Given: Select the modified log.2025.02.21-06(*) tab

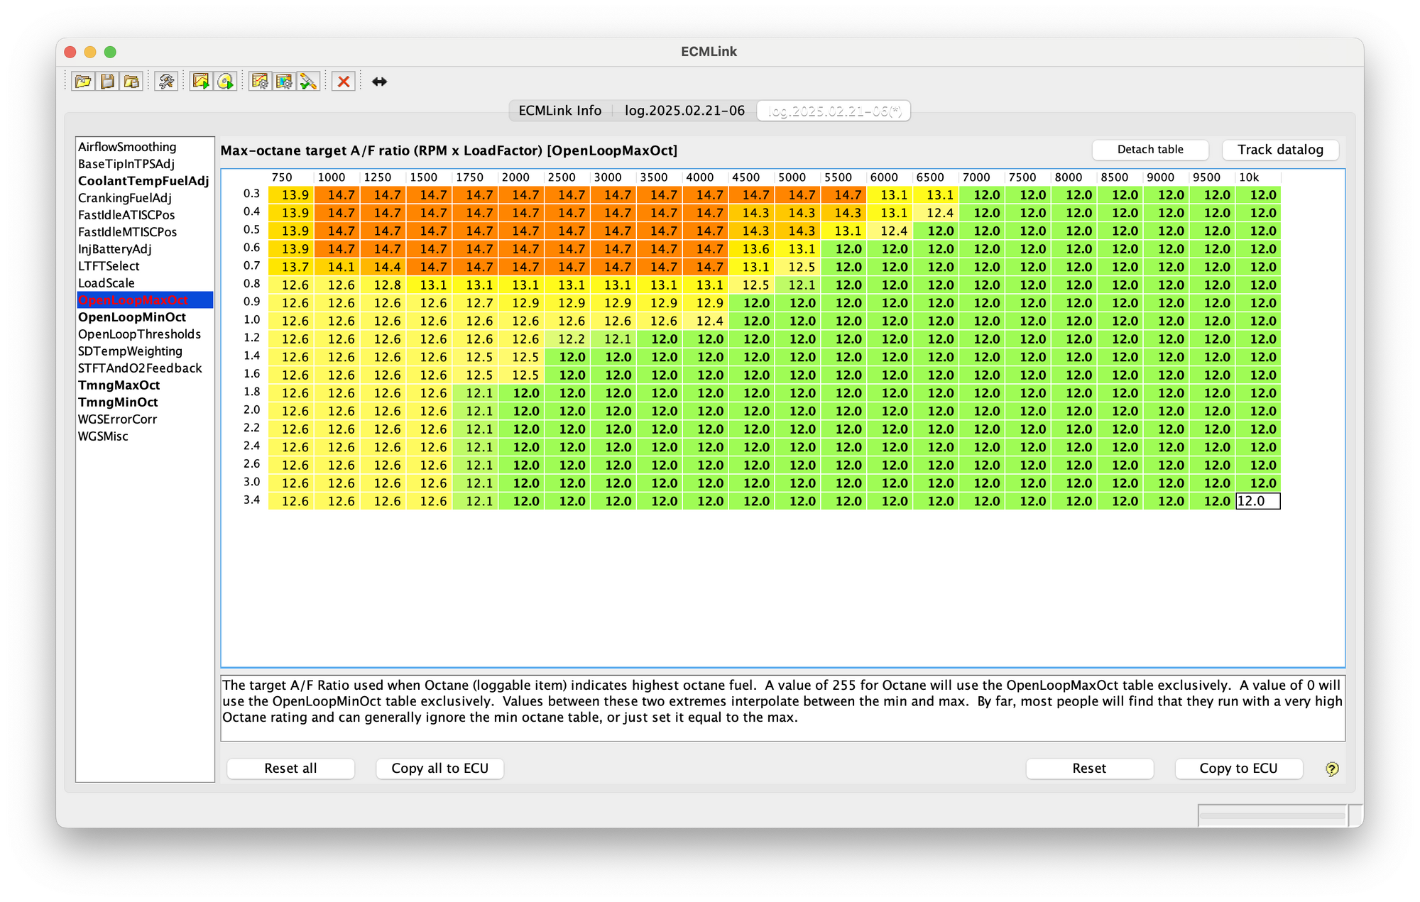Looking at the screenshot, I should click(x=834, y=111).
